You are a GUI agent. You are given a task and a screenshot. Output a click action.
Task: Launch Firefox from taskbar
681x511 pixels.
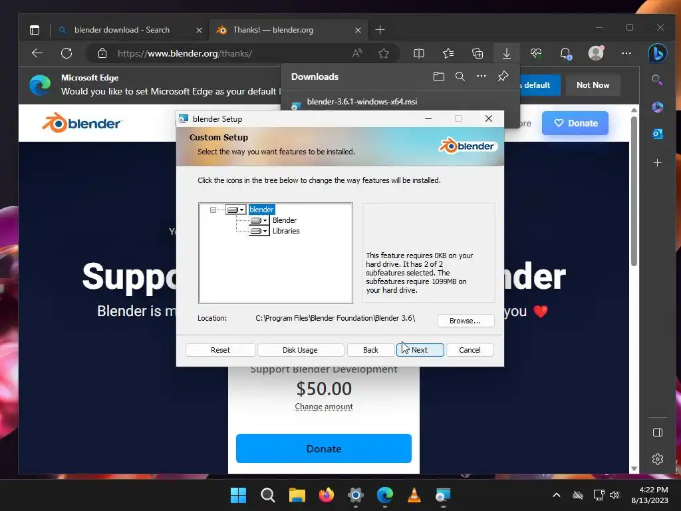326,495
